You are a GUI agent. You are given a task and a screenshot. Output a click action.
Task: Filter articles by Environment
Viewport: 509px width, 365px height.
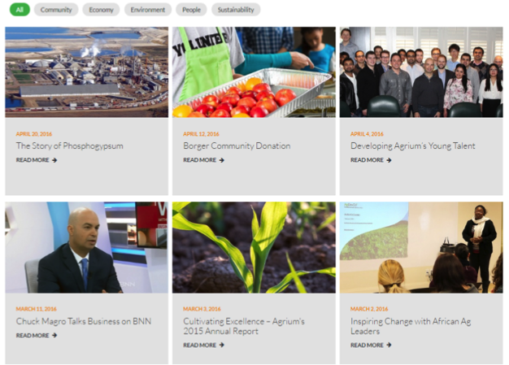click(148, 10)
